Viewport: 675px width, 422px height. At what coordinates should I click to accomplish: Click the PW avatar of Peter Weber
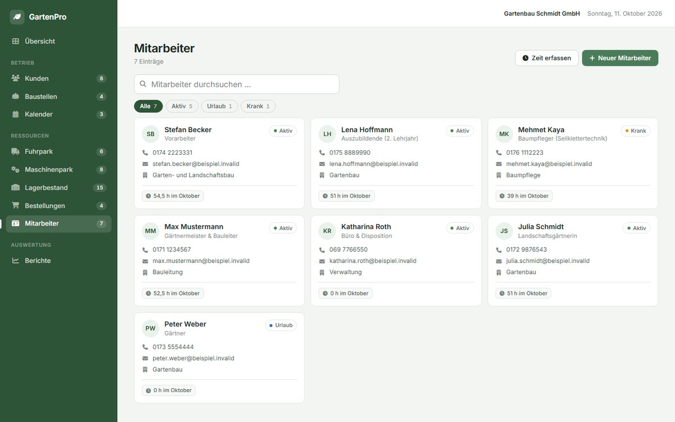coord(151,329)
